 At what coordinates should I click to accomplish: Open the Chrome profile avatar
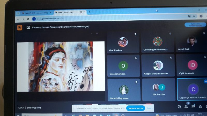click(x=201, y=16)
